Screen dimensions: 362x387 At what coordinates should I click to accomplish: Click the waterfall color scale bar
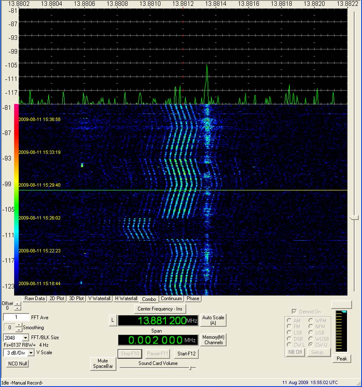(16, 200)
